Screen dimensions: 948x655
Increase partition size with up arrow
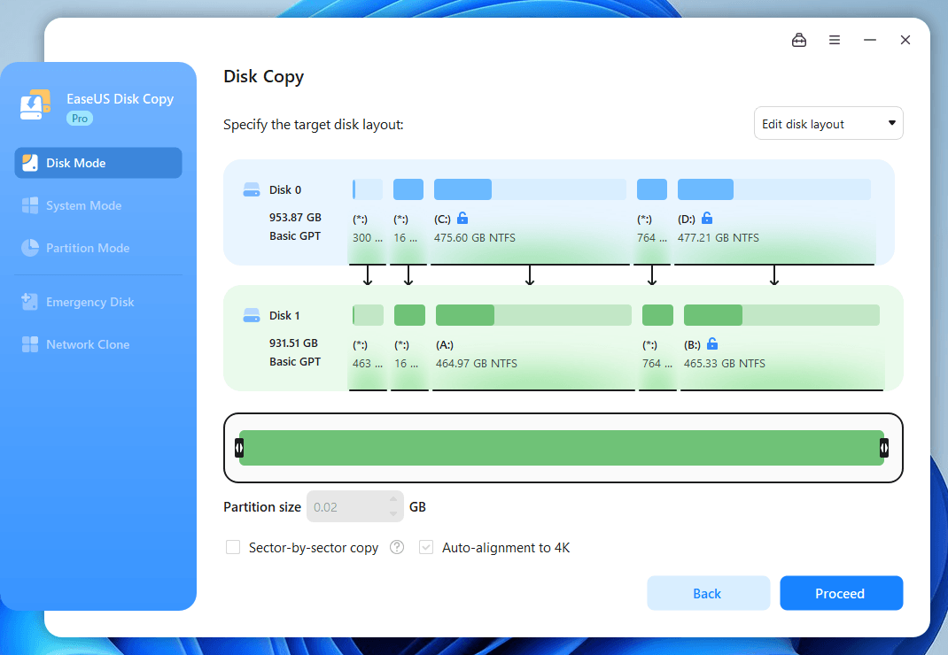tap(393, 499)
